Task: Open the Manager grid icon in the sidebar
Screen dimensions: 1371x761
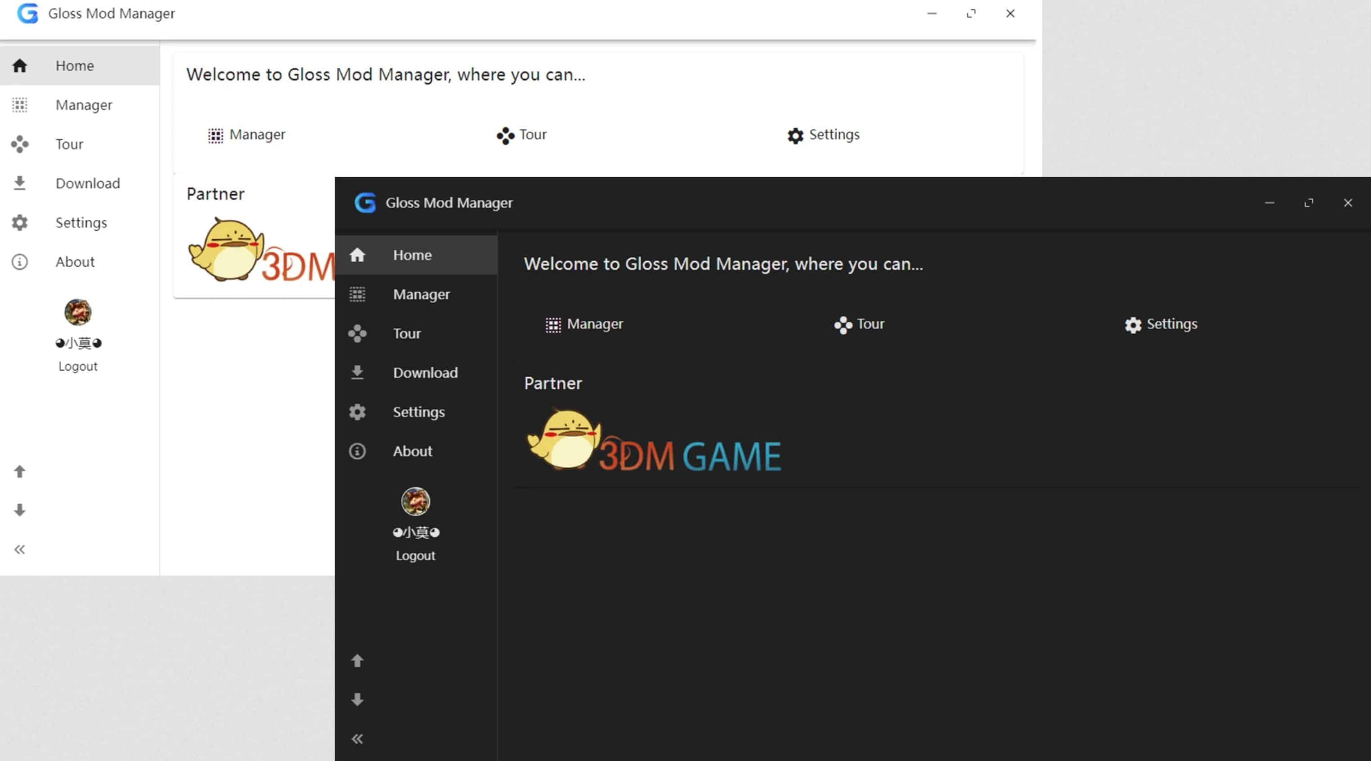Action: point(357,294)
